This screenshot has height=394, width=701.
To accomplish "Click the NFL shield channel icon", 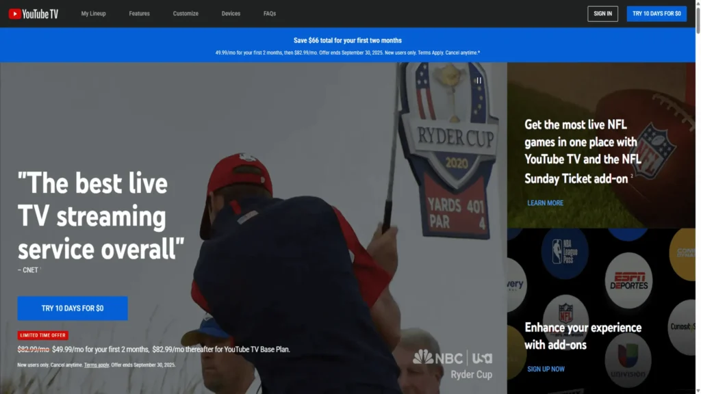I will coord(565,312).
